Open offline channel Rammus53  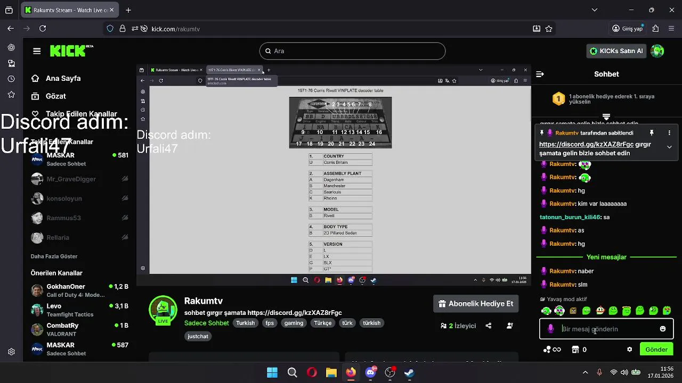point(79,218)
